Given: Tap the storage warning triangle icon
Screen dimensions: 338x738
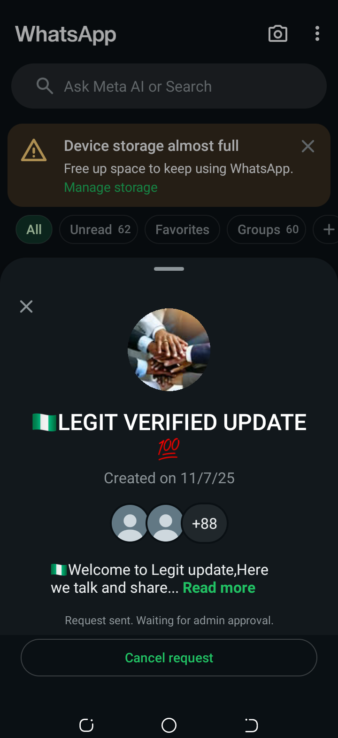Looking at the screenshot, I should coord(34,150).
